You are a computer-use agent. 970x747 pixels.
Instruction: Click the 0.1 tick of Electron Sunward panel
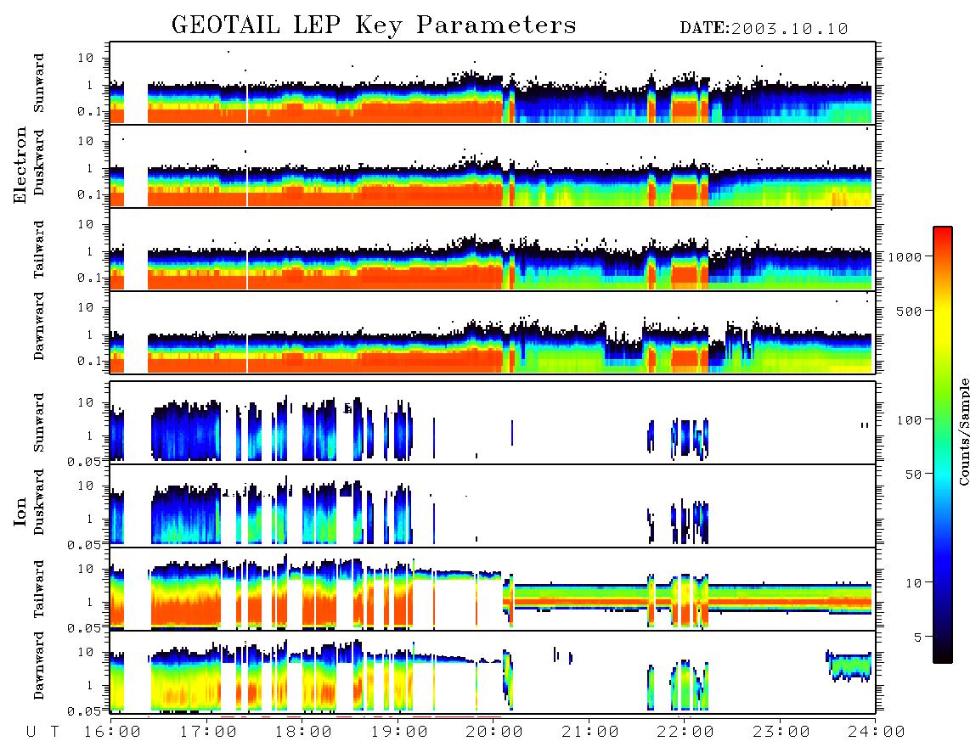[x=89, y=111]
